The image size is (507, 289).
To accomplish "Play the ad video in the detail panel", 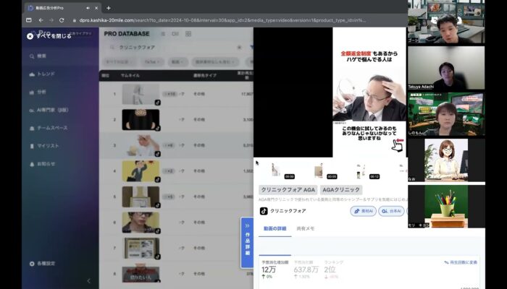I will [x=369, y=92].
